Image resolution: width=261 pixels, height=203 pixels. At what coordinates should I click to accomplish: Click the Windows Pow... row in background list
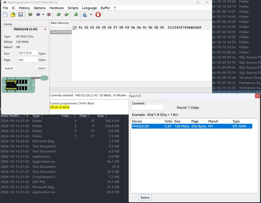(x=236, y=78)
